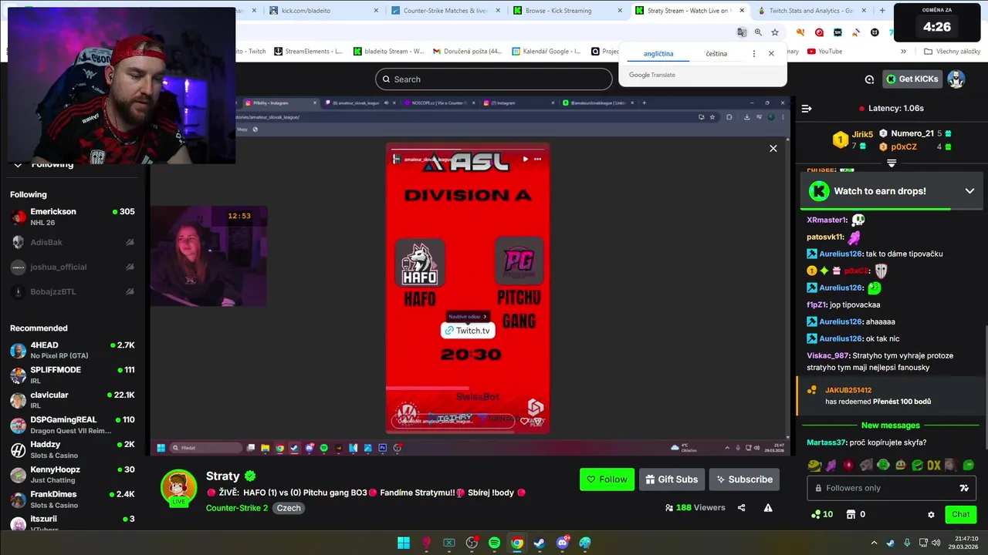Image resolution: width=988 pixels, height=555 pixels.
Task: Open the 4HEAD recommended channel
Action: point(73,350)
